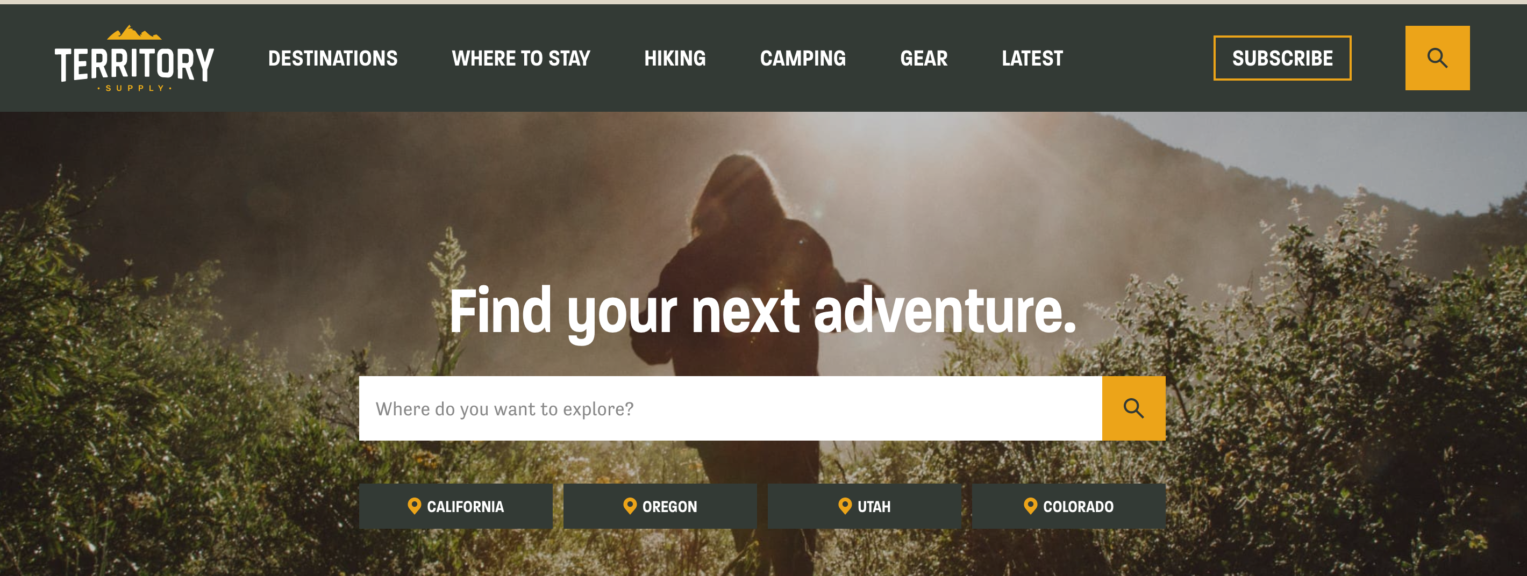The height and width of the screenshot is (576, 1527).
Task: Click the California location pin icon
Action: 415,506
